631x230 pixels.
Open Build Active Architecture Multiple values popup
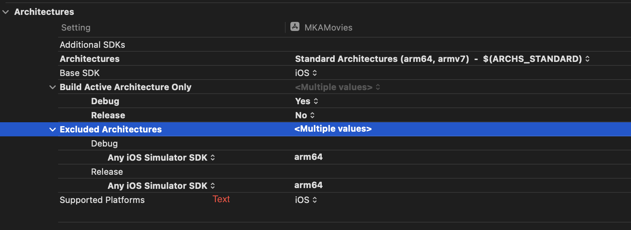tap(337, 87)
